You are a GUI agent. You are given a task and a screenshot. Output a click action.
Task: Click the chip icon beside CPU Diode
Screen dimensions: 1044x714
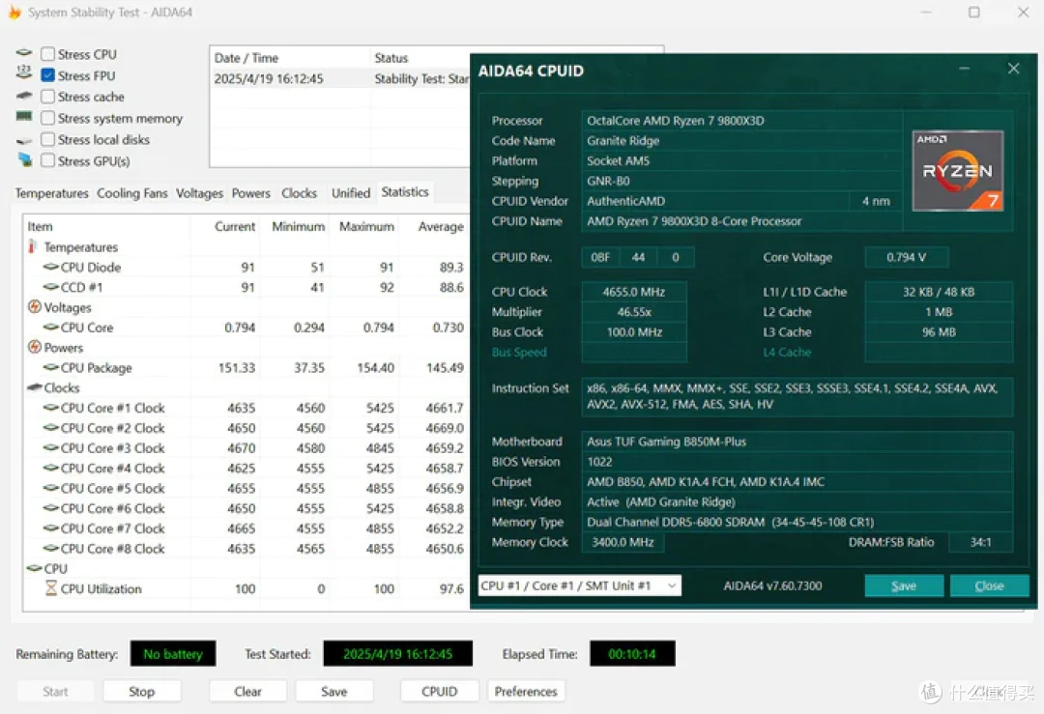tap(50, 267)
